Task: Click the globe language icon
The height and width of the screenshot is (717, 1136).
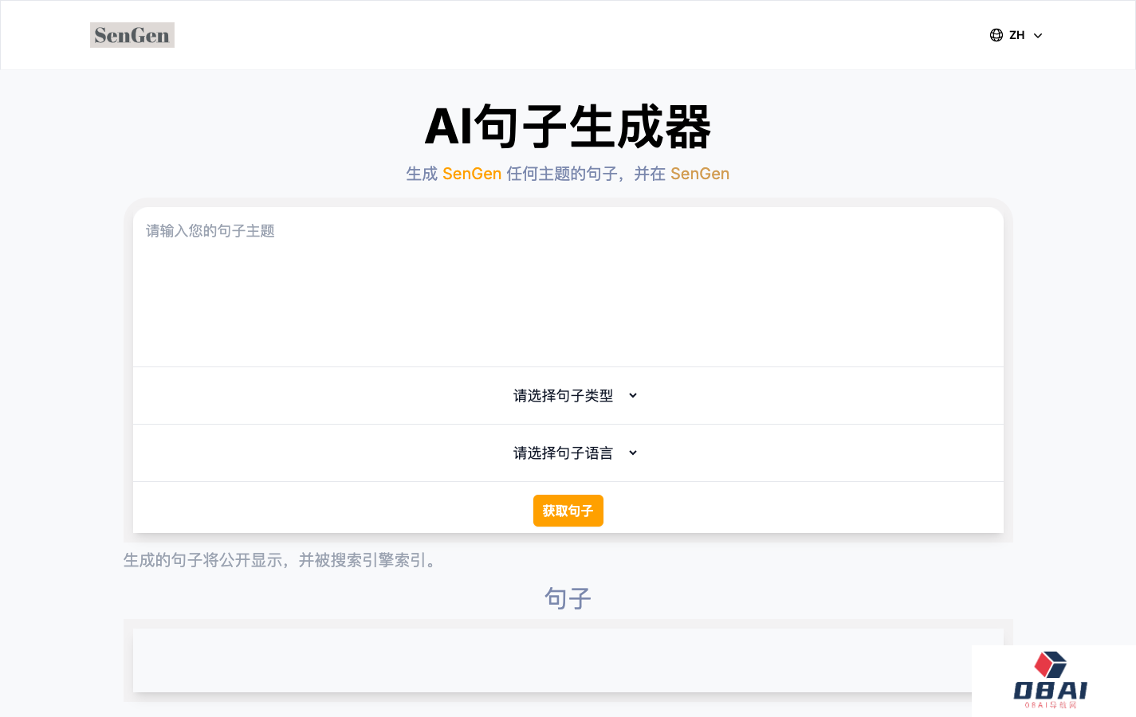Action: pyautogui.click(x=996, y=35)
